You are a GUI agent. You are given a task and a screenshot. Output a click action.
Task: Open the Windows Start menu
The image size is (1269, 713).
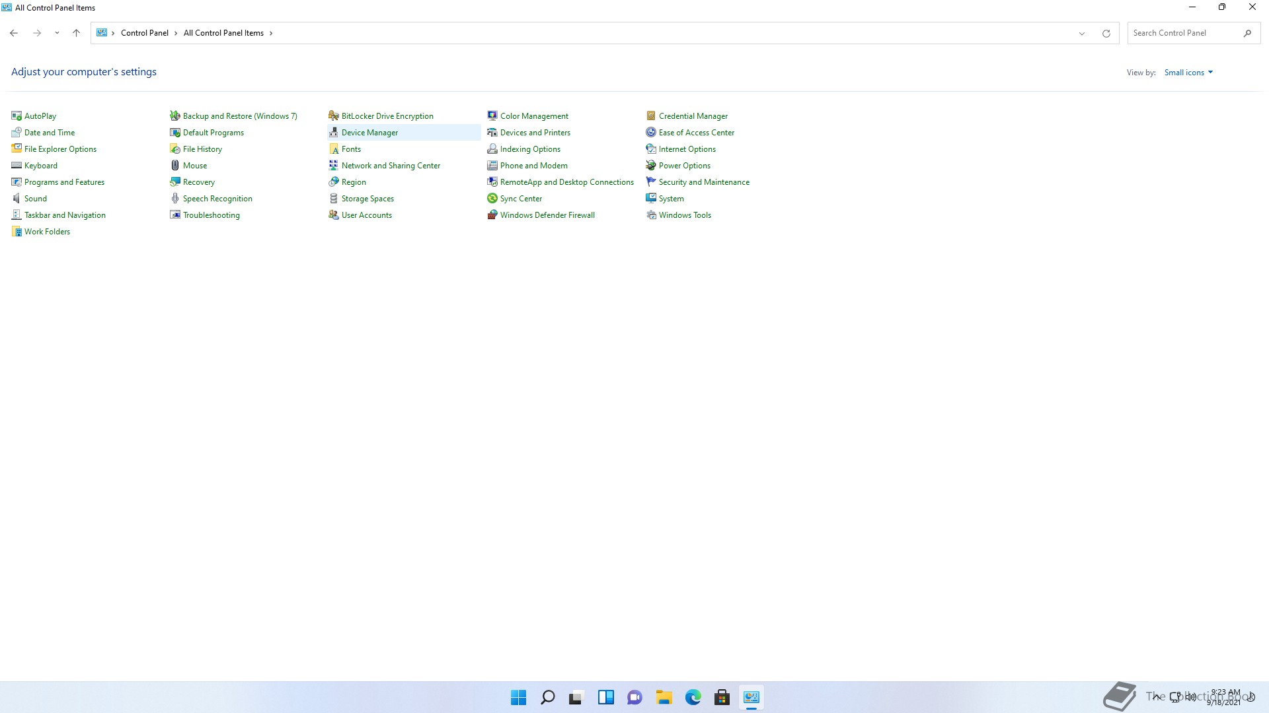pos(519,697)
